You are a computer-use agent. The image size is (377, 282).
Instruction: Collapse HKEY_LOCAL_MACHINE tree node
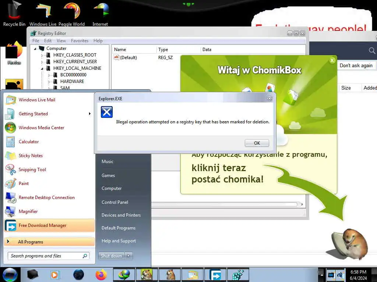click(42, 69)
